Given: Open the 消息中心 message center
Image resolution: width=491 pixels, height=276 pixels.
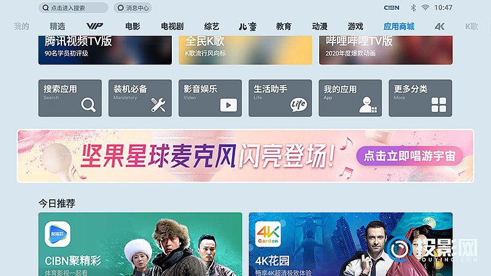Looking at the screenshot, I should tap(133, 8).
